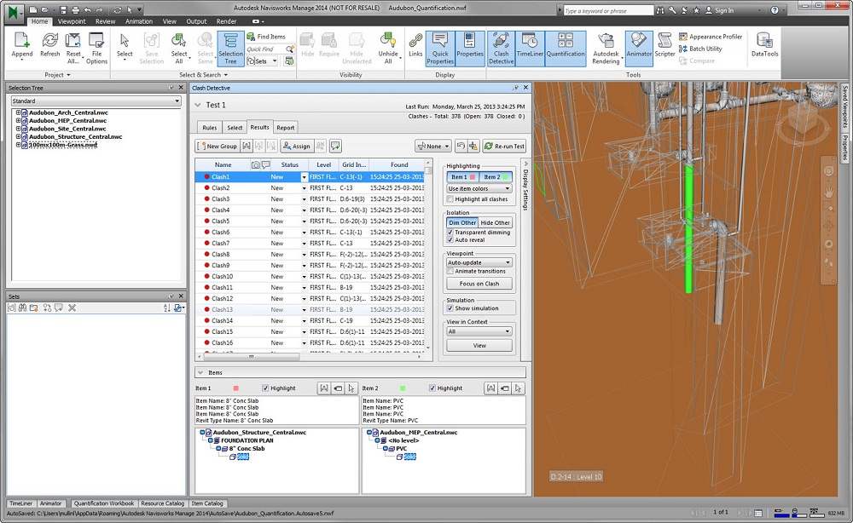Click the search keyword input field

[607, 10]
